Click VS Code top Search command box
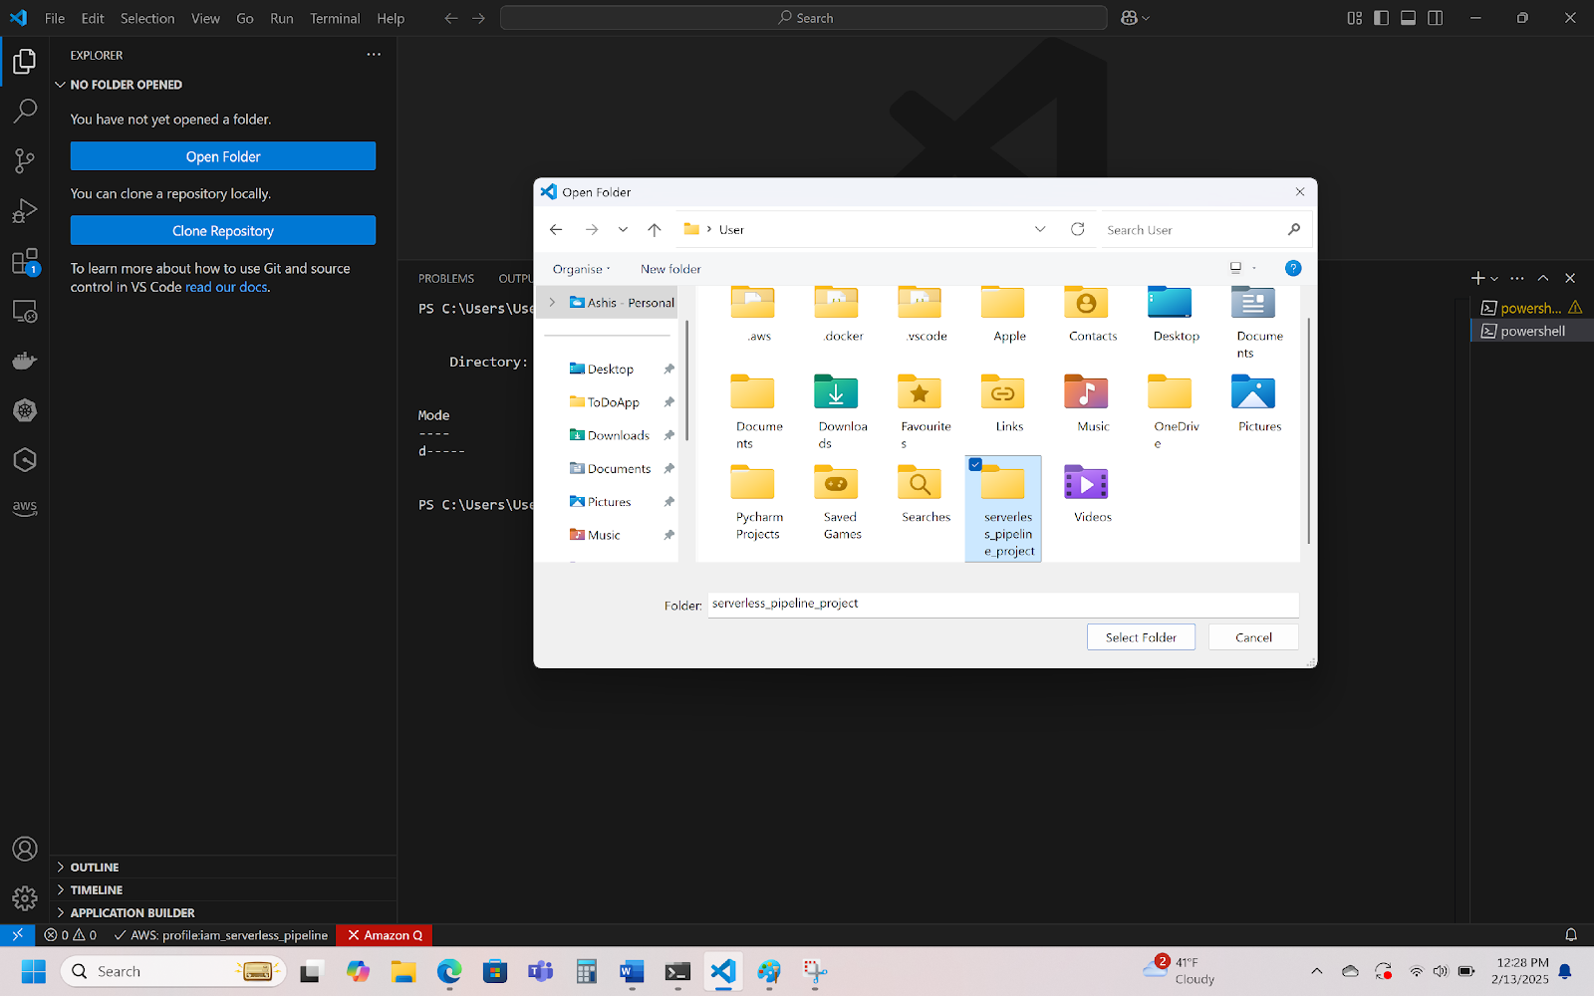 (804, 18)
